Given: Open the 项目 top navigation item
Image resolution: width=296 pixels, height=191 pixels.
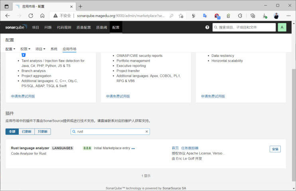Looking at the screenshot, I should [x=36, y=27].
